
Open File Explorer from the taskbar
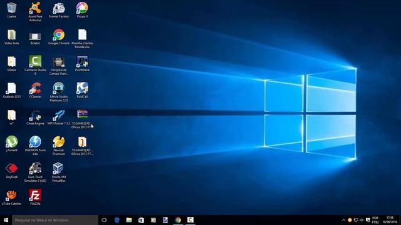[129, 220]
